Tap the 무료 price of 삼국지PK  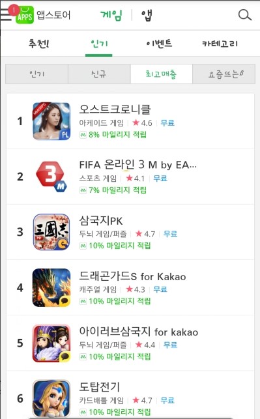pyautogui.click(x=171, y=234)
